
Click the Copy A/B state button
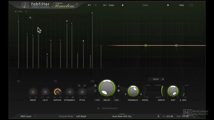[x=111, y=5]
